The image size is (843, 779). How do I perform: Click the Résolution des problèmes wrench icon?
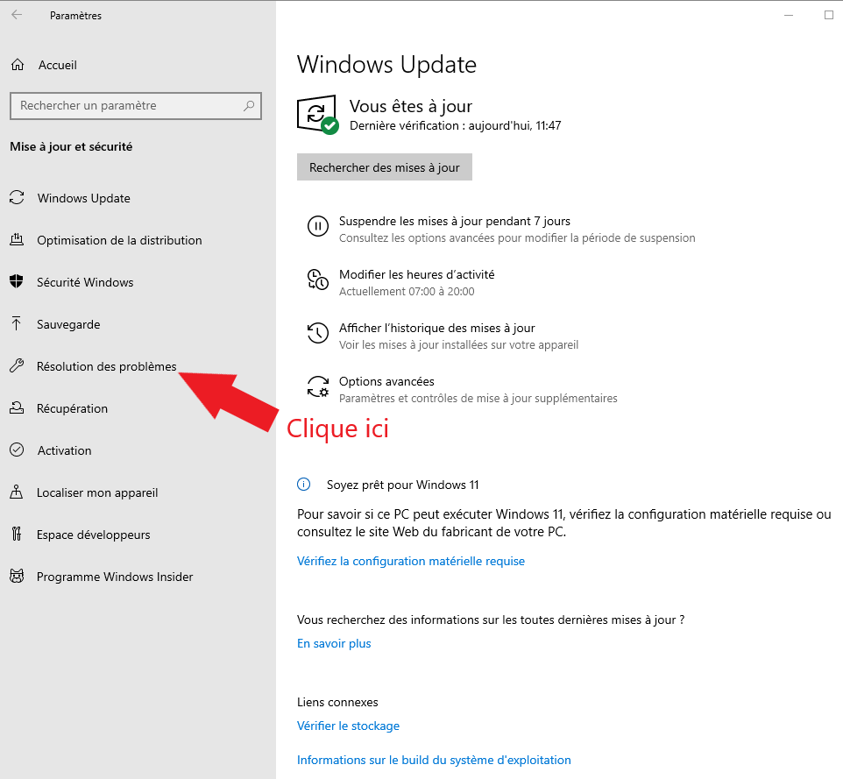(17, 365)
